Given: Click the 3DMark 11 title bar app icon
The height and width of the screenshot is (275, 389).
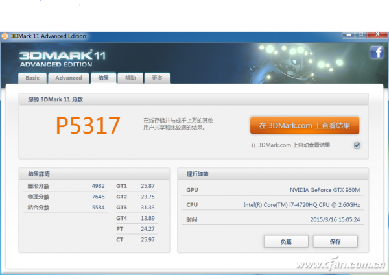Looking at the screenshot, I should (x=5, y=36).
